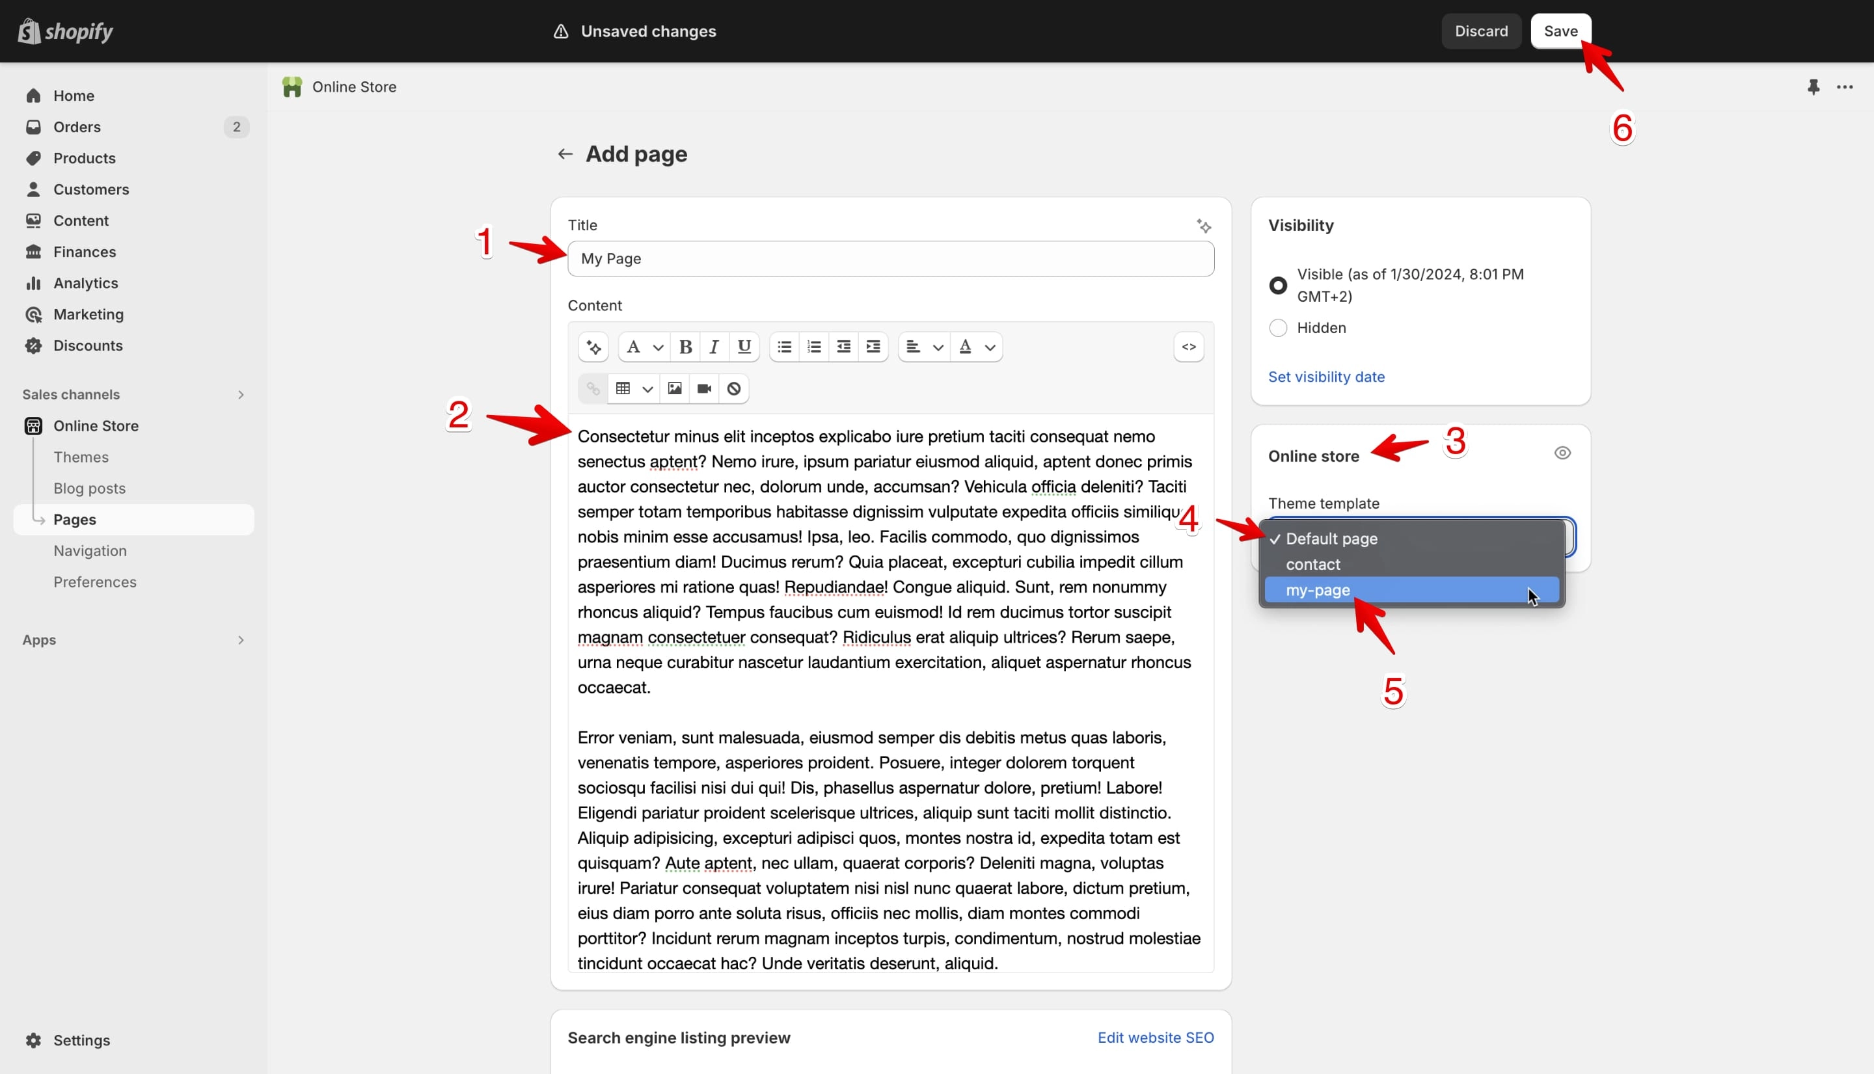Click the Orders count badge 2
Viewport: 1874px width, 1074px height.
pos(236,127)
